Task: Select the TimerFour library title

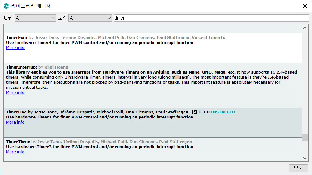Action: (17, 38)
